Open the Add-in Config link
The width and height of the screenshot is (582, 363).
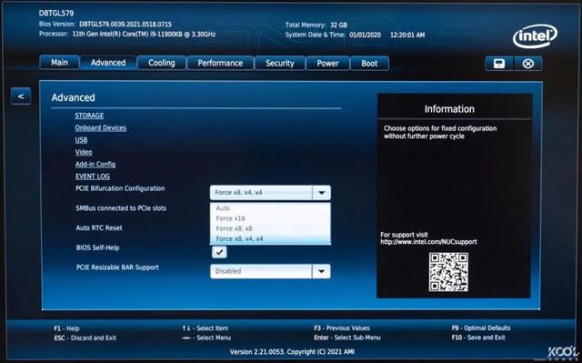pos(95,164)
